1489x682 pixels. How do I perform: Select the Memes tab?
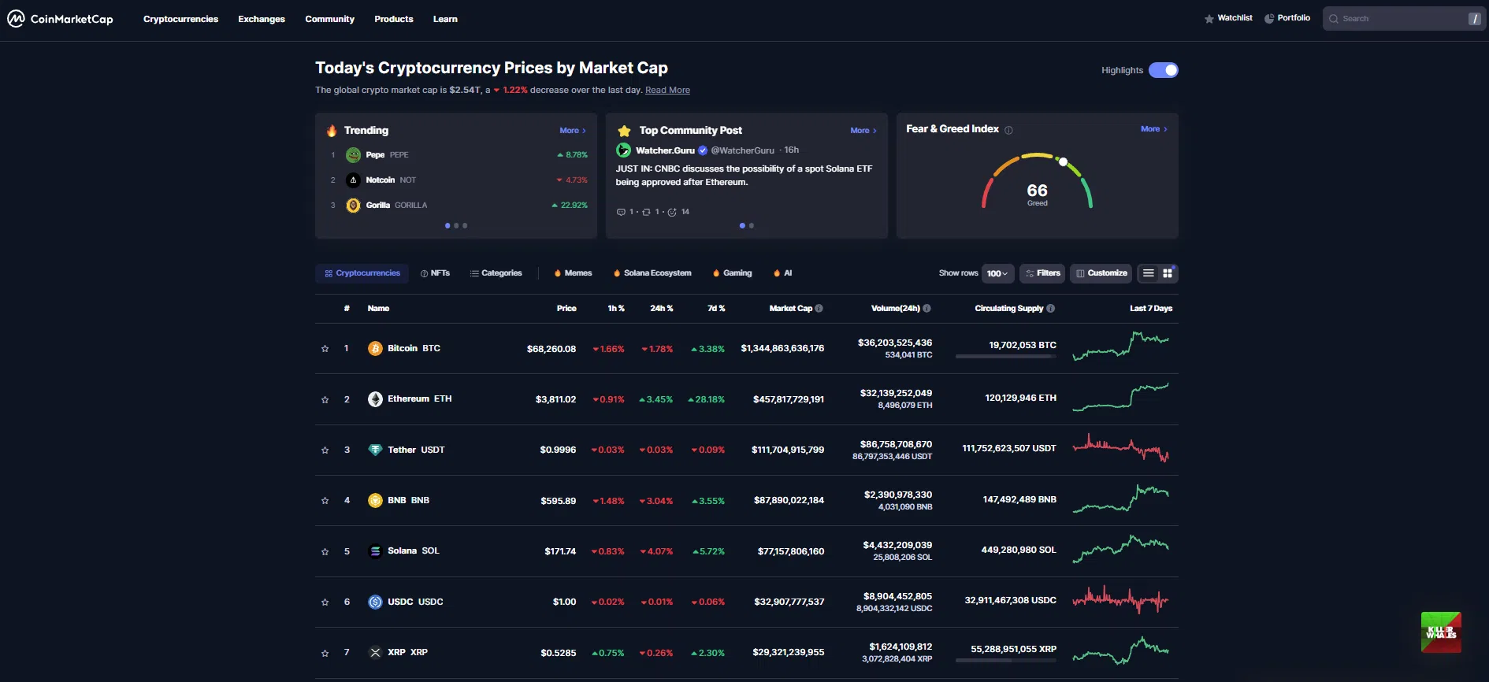[573, 273]
